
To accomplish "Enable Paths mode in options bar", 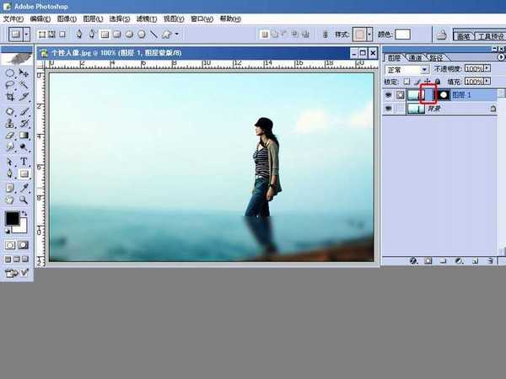I will coord(52,35).
